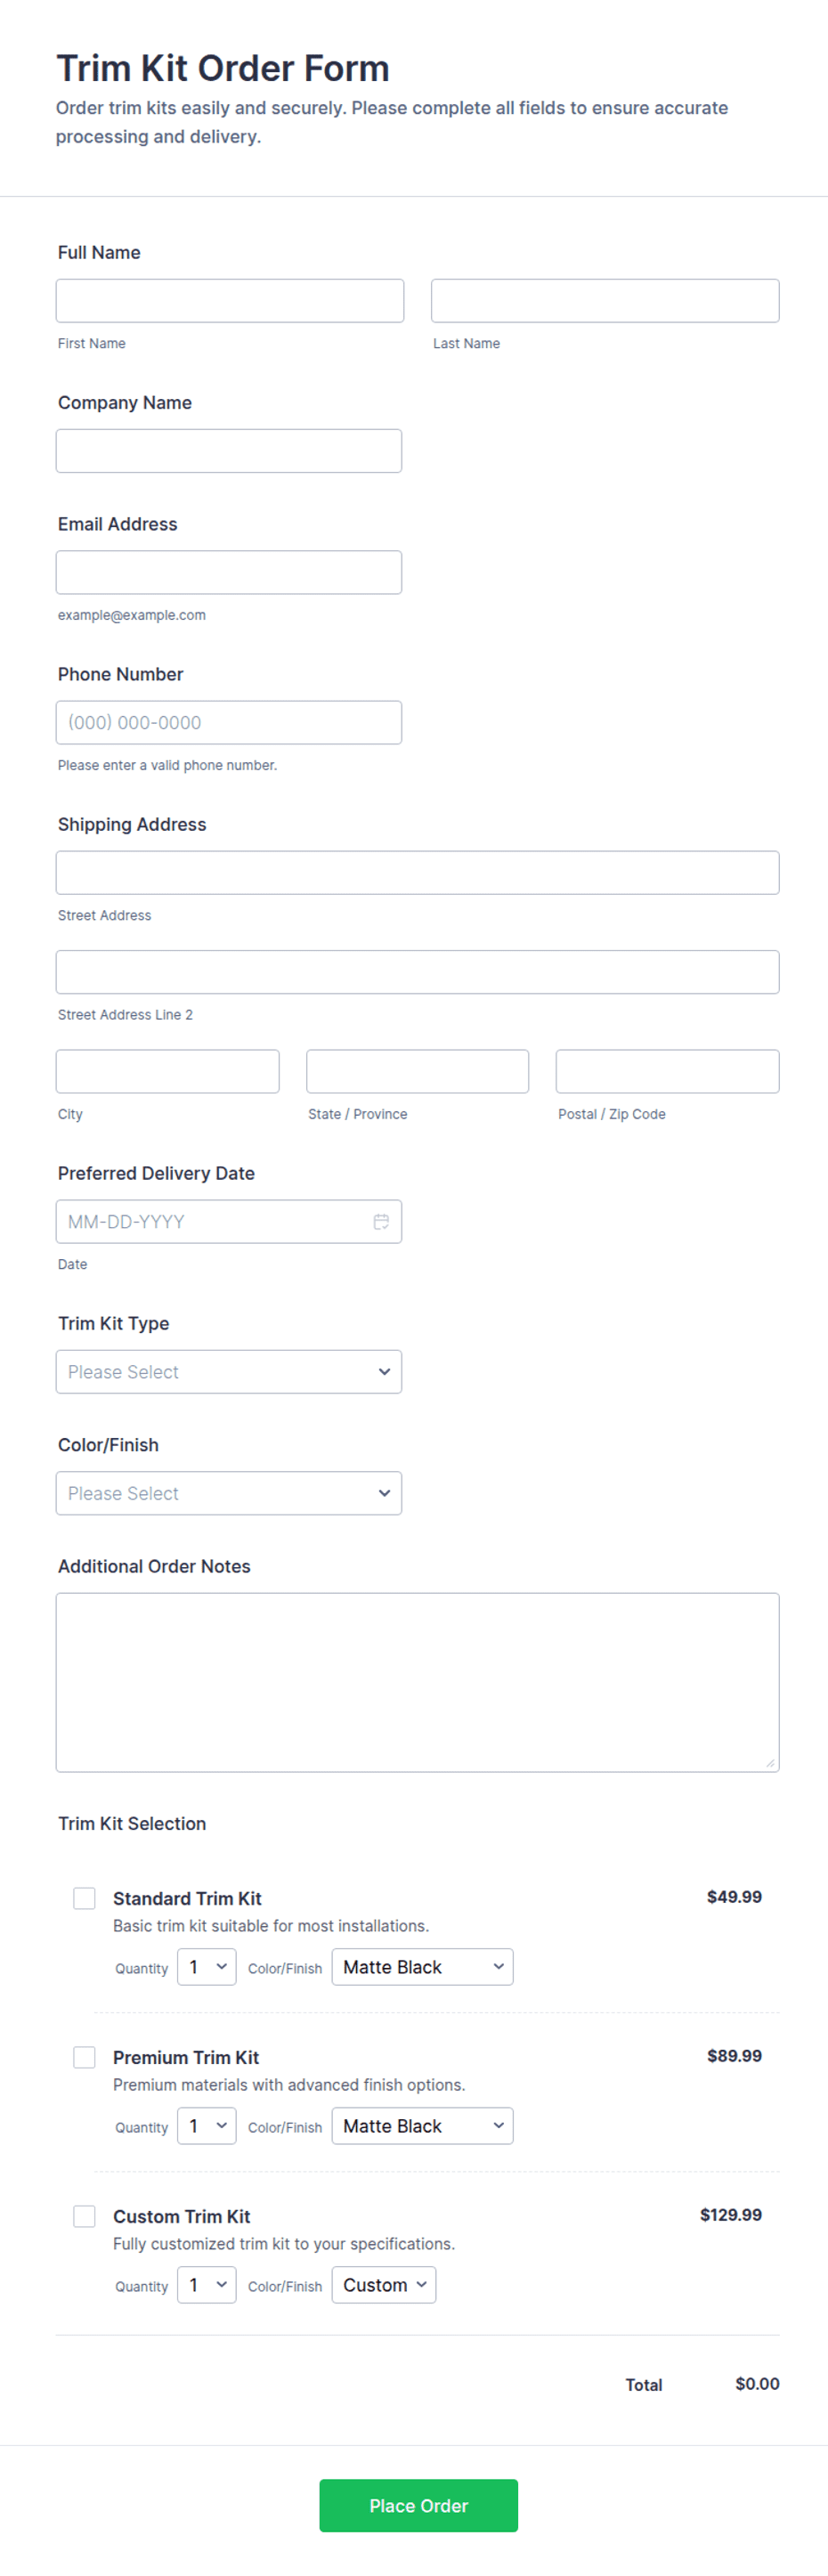Viewport: 828px width, 2576px height.
Task: Check the Standard Trim Kit checkbox
Action: click(85, 1898)
